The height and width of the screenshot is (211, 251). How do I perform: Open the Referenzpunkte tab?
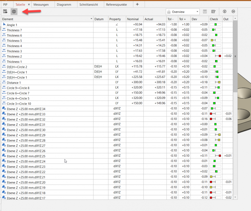point(117,5)
